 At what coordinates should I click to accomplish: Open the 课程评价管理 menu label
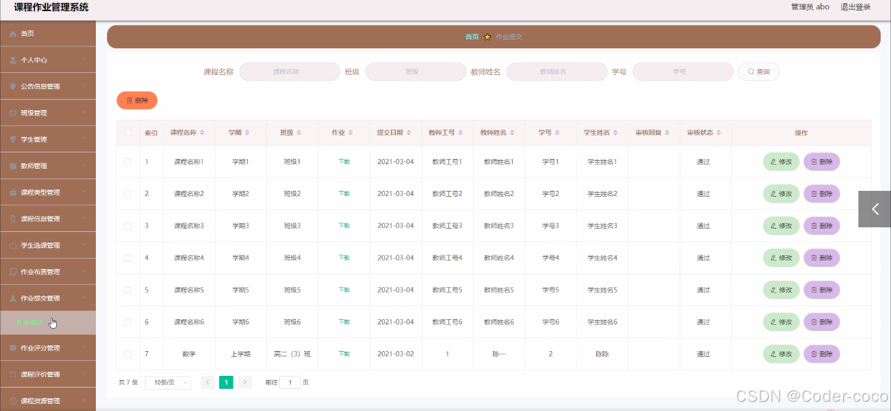(x=40, y=375)
